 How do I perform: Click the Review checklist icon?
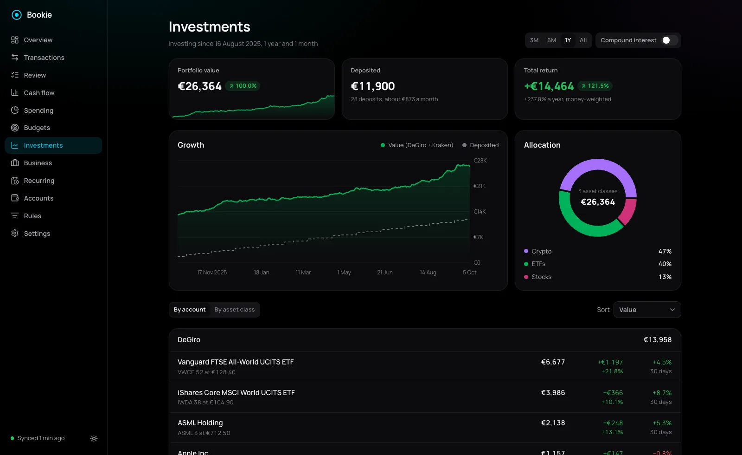coord(15,75)
